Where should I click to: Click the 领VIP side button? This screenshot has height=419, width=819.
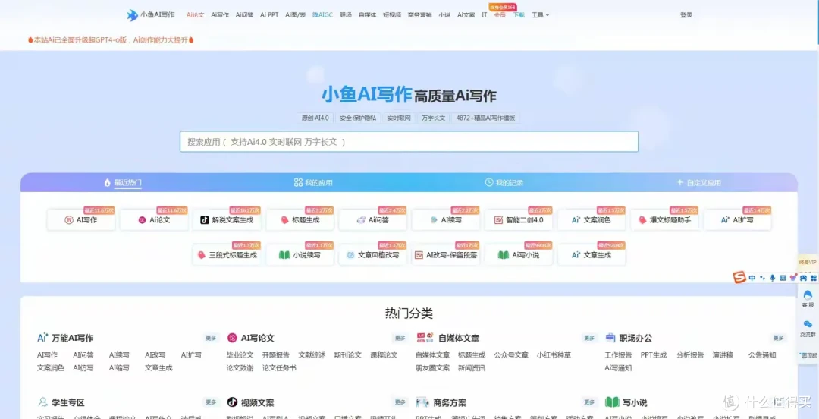pyautogui.click(x=808, y=262)
